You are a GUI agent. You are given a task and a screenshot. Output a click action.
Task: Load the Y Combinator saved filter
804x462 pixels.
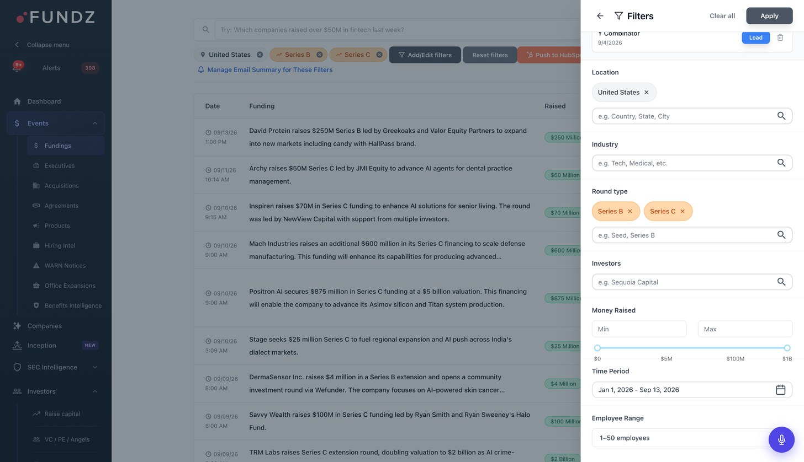click(x=755, y=37)
